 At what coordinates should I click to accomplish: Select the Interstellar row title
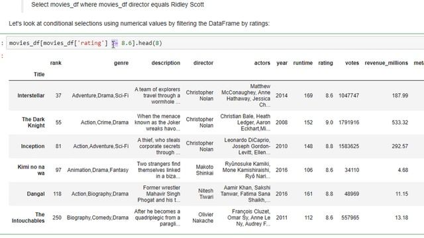pos(31,95)
